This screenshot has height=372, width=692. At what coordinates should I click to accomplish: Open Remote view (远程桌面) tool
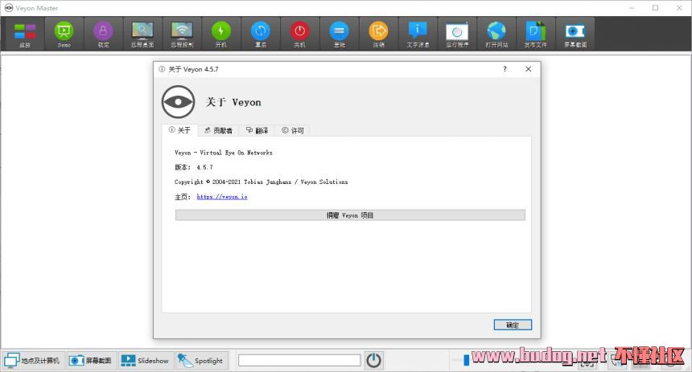(142, 35)
